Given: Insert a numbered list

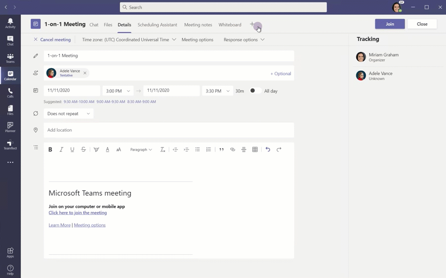Looking at the screenshot, I should tap(209, 149).
